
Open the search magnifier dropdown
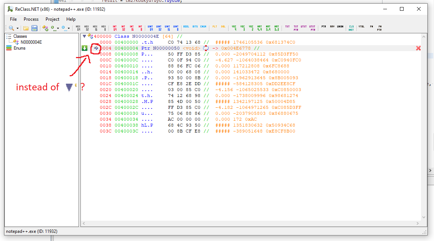point(17,28)
